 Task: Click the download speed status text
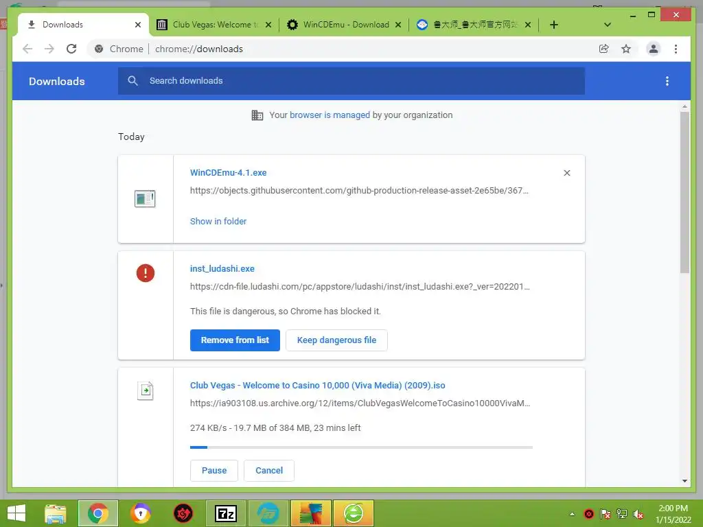point(275,428)
